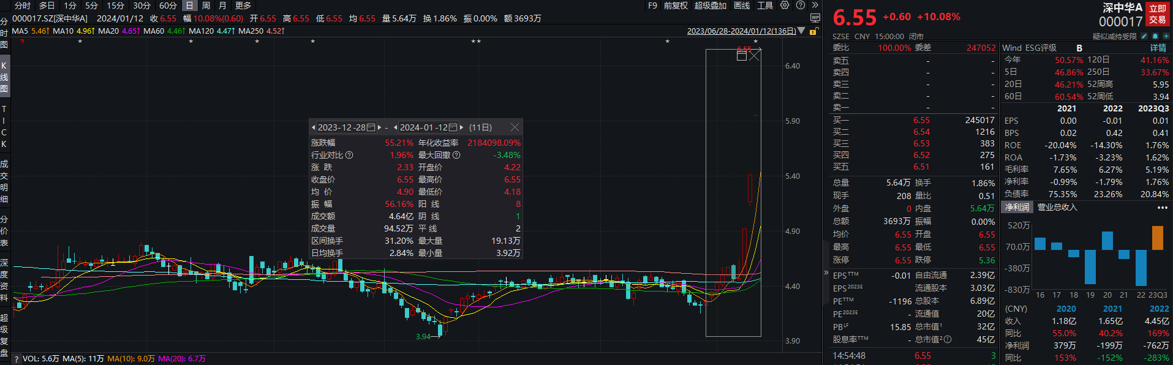Step the start date back one day
Image resolution: width=1173 pixels, height=365 pixels.
coord(314,127)
